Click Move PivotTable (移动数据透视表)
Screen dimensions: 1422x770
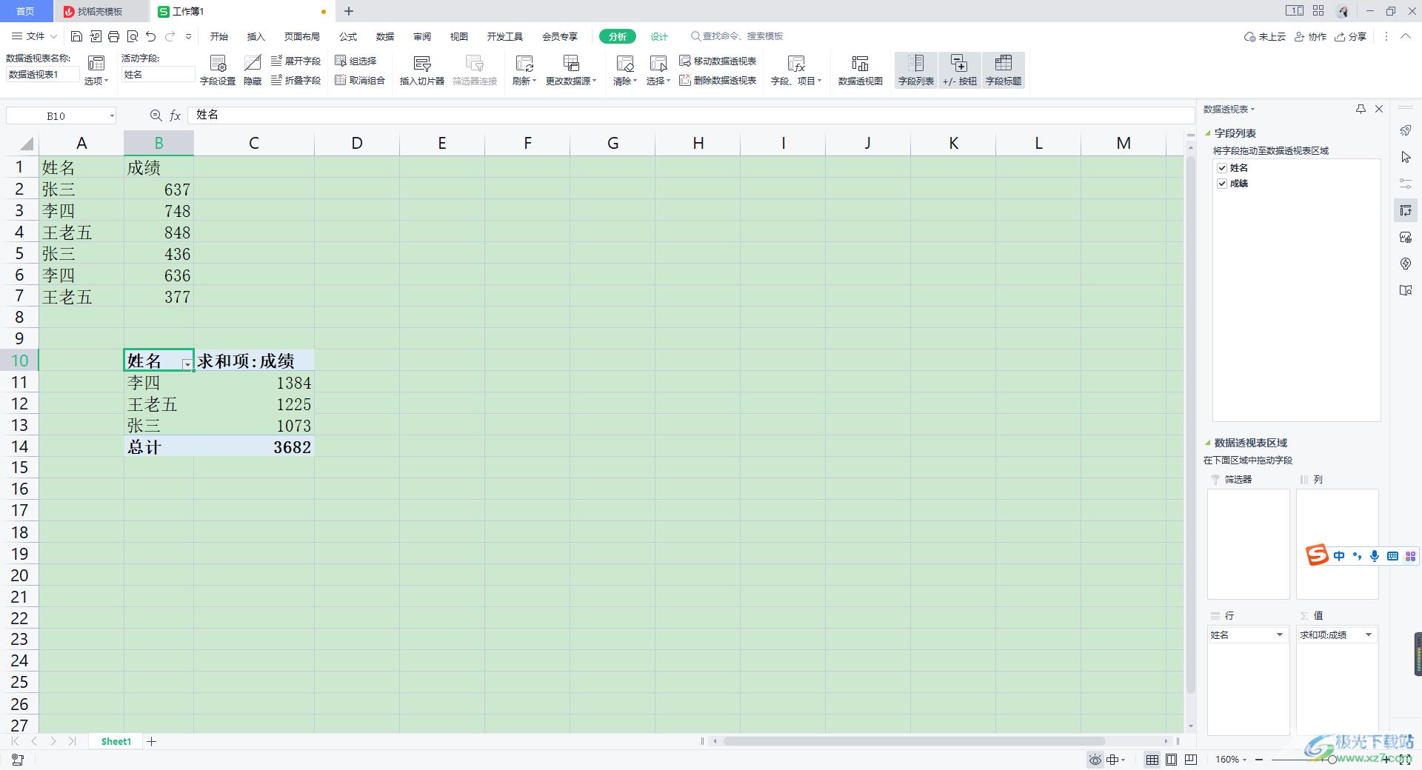pos(718,61)
